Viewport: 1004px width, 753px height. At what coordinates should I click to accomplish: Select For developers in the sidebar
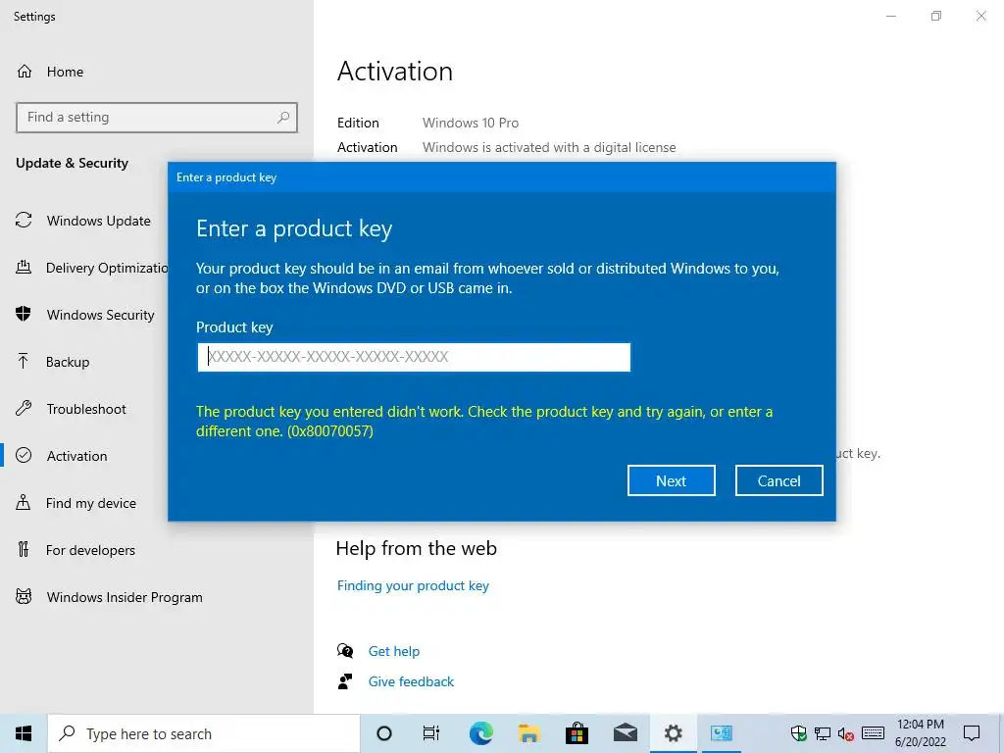pyautogui.click(x=90, y=550)
